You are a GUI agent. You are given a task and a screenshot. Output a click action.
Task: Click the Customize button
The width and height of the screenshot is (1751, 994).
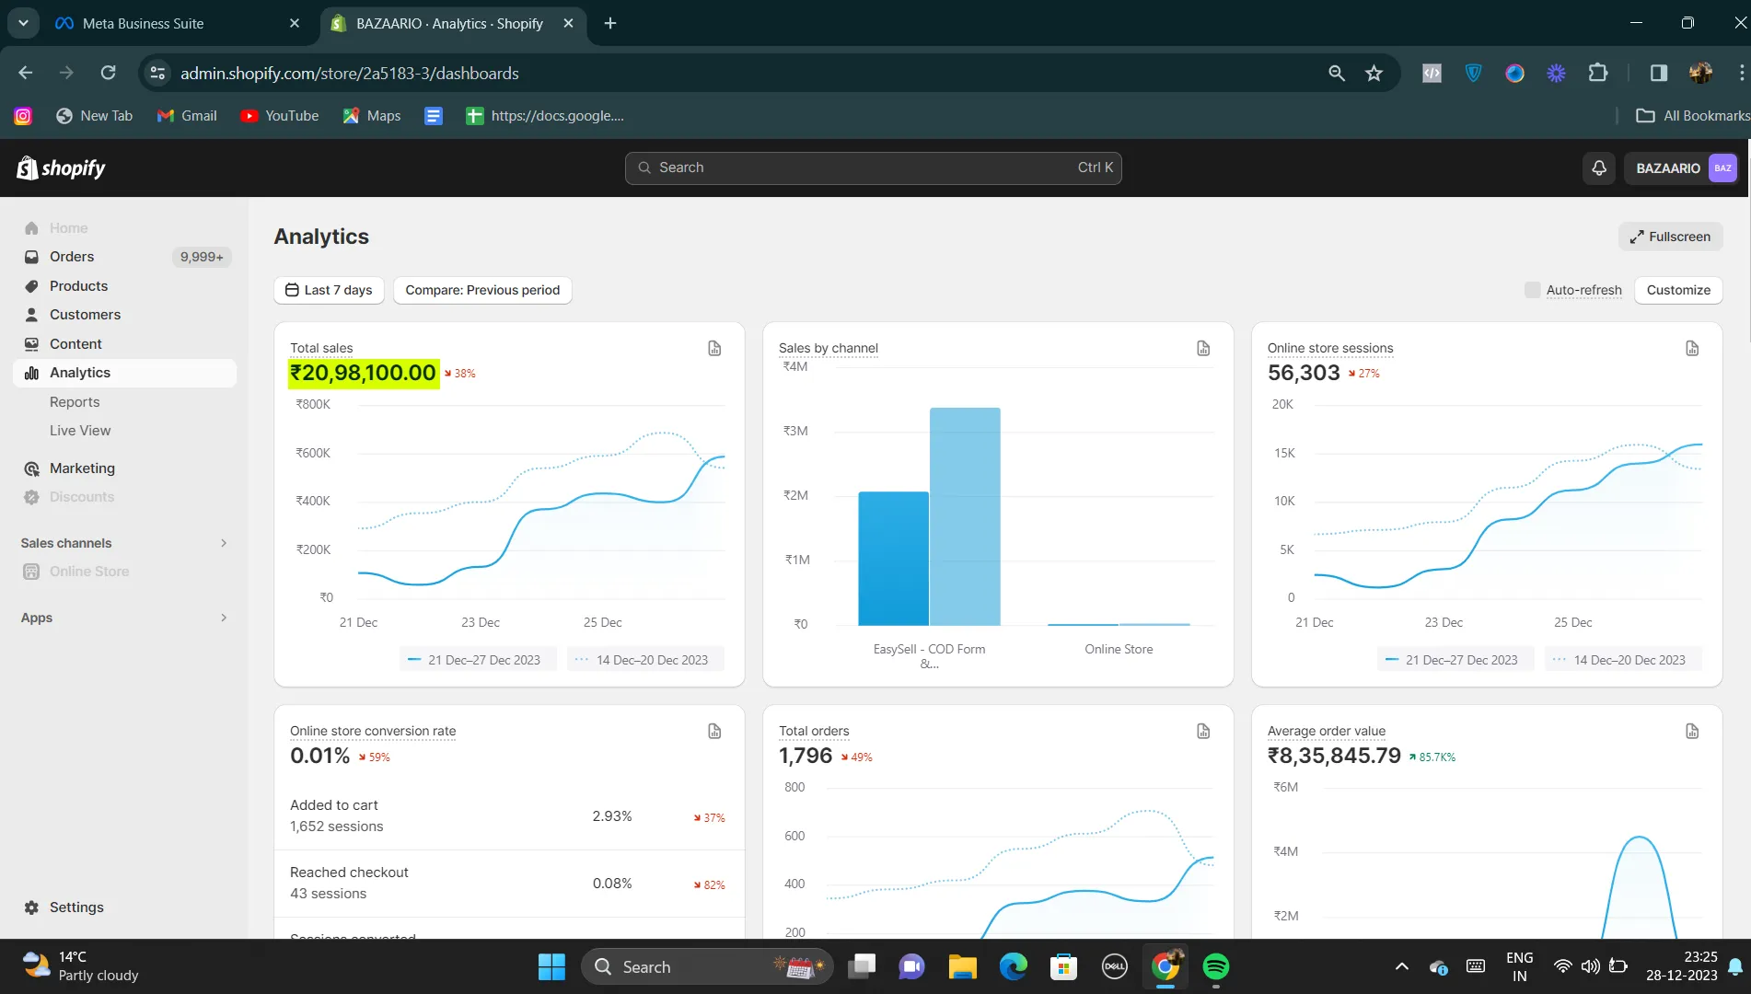(x=1677, y=290)
